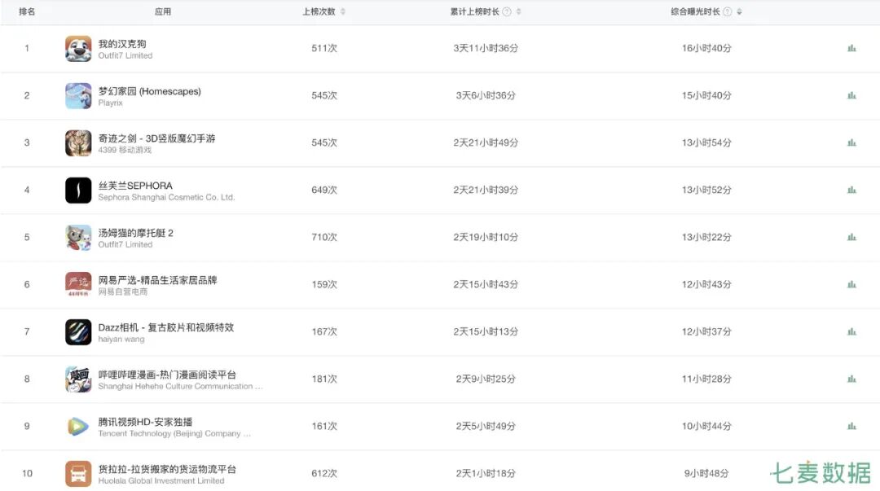Open chart icon for 网易严选 row

coord(851,284)
